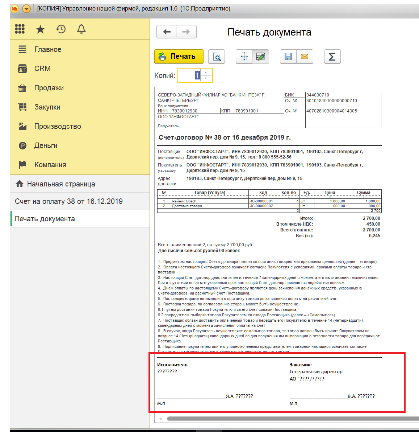Toggle the show headers crosshair icon
This screenshot has height=432, width=419.
click(x=244, y=57)
